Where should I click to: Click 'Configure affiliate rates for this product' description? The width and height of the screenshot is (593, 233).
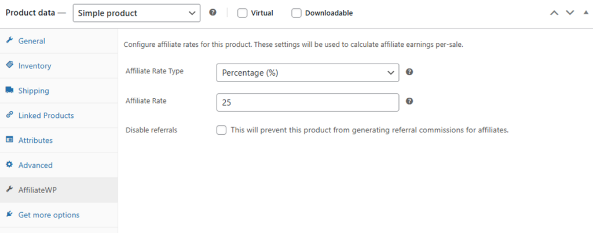coord(294,45)
